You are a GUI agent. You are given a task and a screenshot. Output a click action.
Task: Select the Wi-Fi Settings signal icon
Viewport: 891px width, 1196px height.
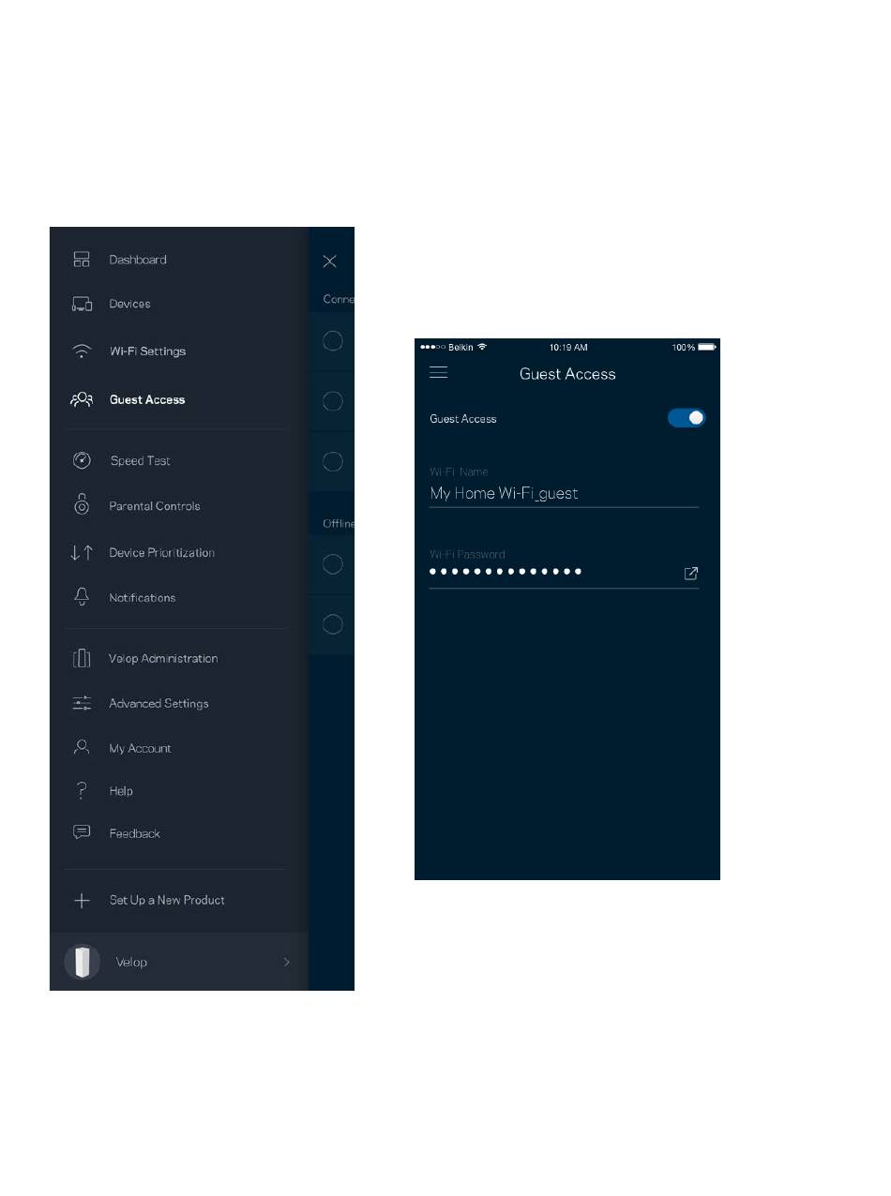(82, 351)
